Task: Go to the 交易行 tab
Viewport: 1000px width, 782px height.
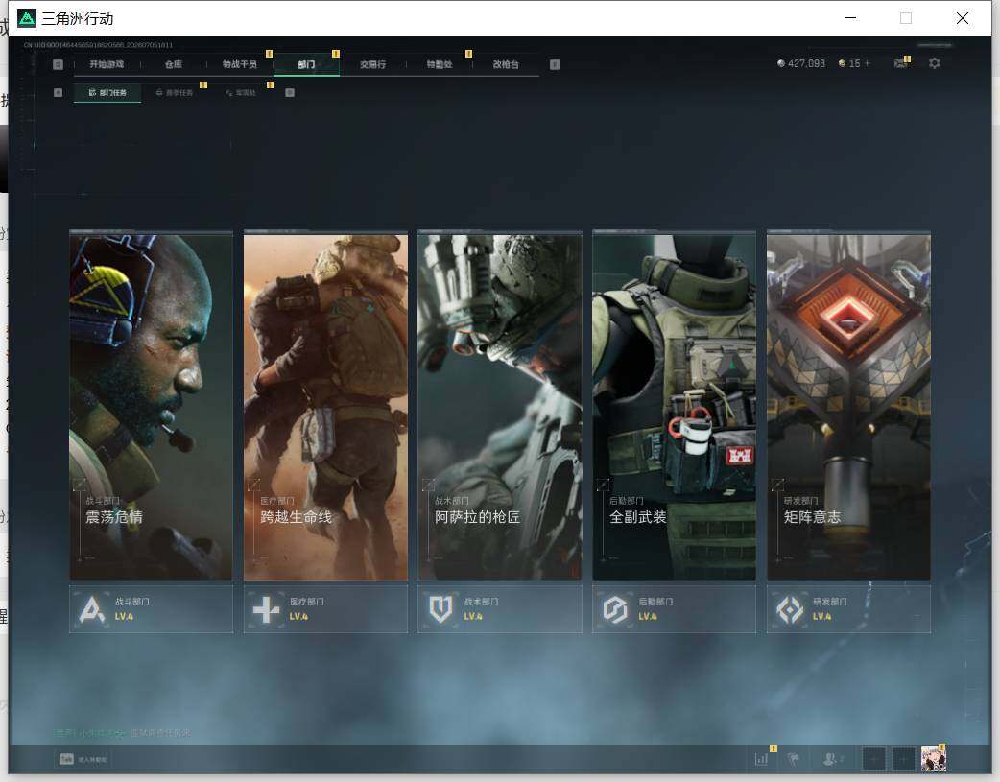Action: coord(372,64)
